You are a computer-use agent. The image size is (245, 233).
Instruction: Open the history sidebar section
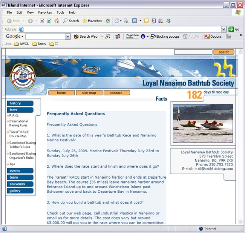(20, 103)
